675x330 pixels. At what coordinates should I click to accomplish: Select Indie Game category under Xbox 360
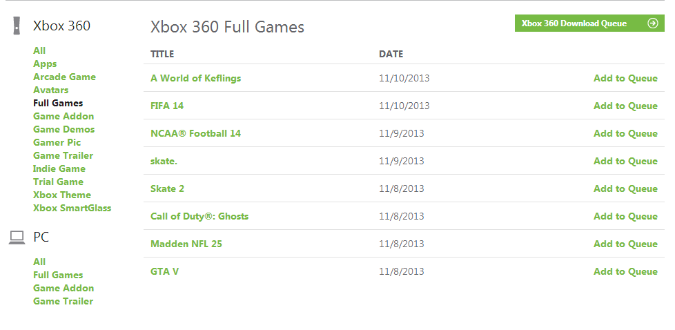click(59, 169)
